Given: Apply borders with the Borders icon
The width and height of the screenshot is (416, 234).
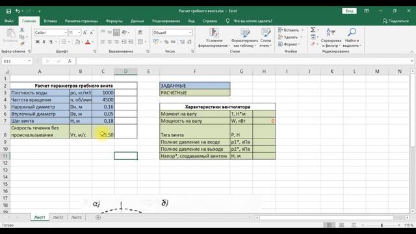Looking at the screenshot, I should pyautogui.click(x=64, y=42).
